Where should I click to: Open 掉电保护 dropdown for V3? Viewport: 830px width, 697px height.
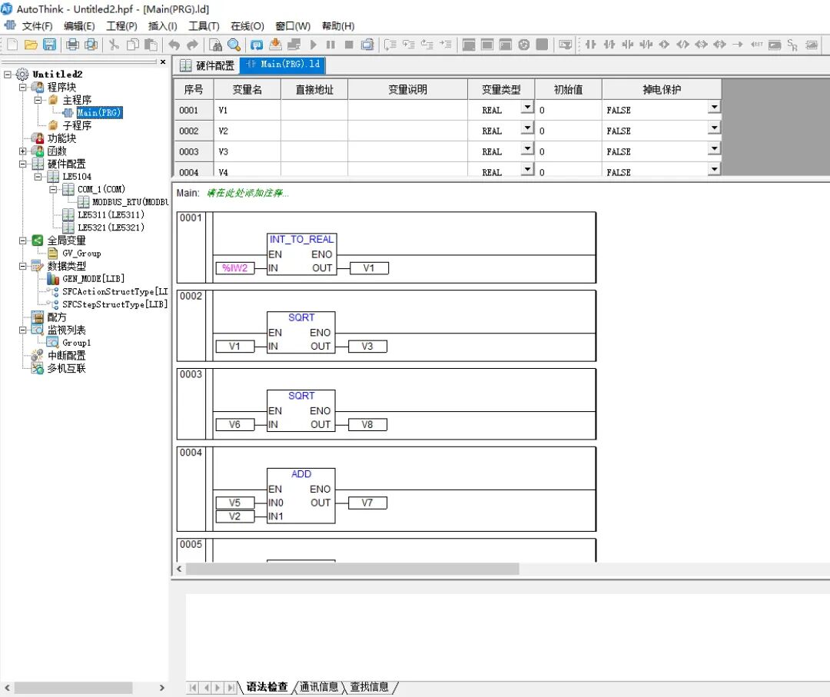point(714,149)
